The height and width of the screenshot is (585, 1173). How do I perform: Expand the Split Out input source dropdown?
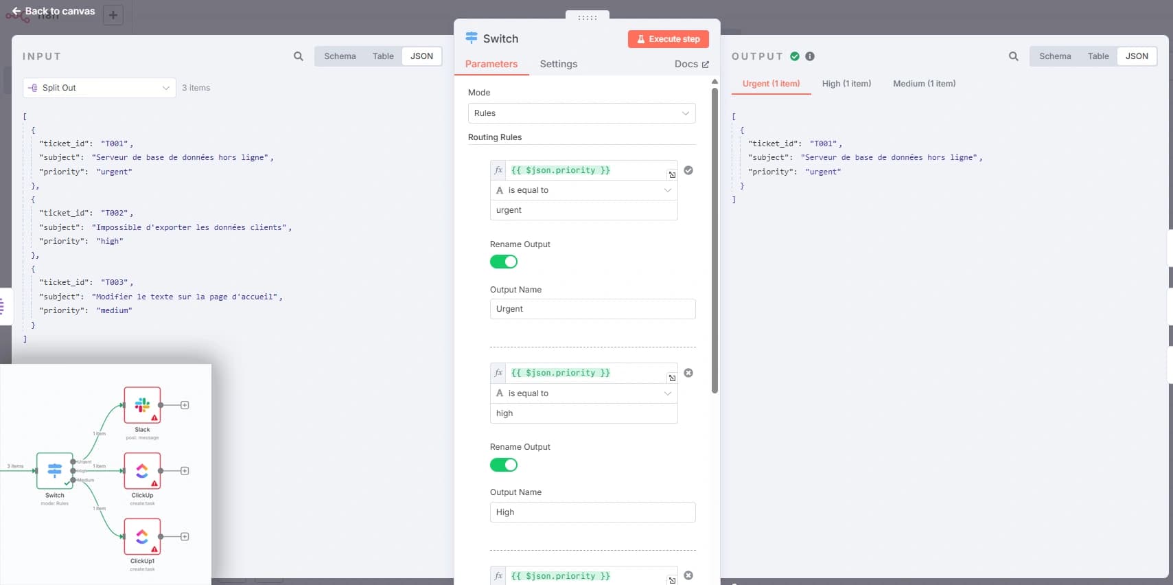pos(100,88)
